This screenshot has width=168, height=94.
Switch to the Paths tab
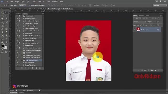pos(147,16)
